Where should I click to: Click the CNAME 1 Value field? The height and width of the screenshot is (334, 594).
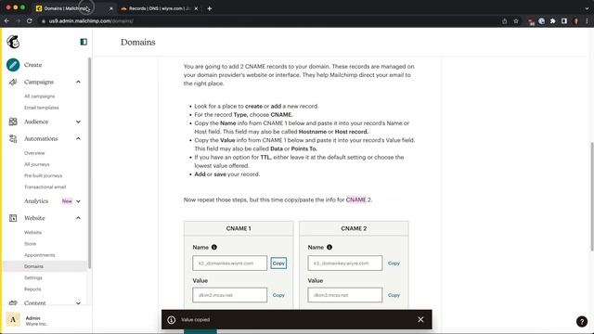[229, 295]
